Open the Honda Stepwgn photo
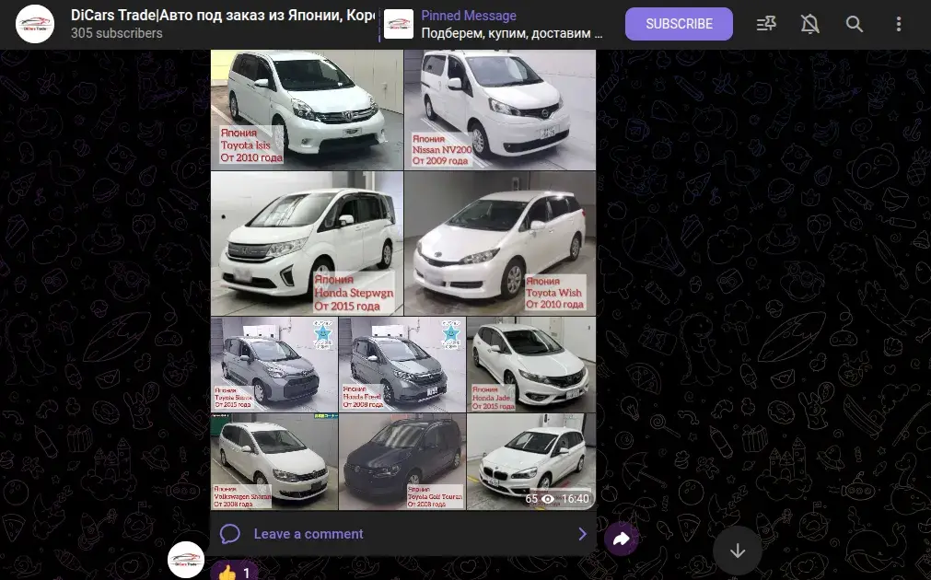 pos(307,243)
